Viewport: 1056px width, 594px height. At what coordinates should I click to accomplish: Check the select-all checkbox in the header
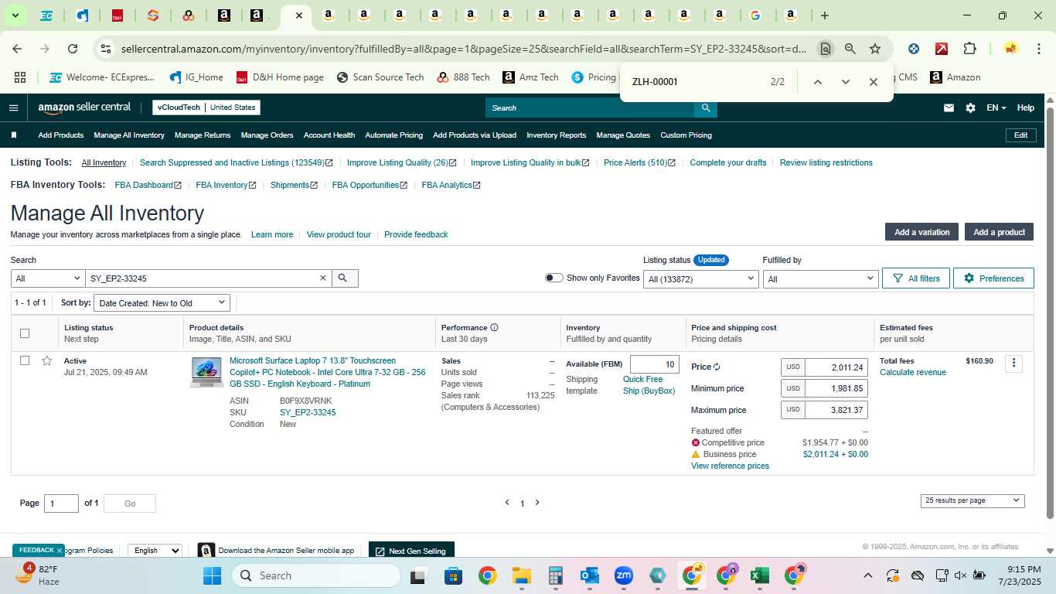tap(25, 333)
